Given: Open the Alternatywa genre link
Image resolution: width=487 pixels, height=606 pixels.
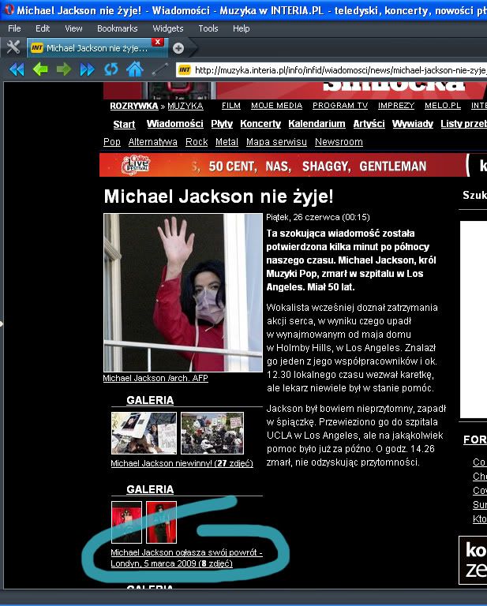Looking at the screenshot, I should [x=152, y=142].
